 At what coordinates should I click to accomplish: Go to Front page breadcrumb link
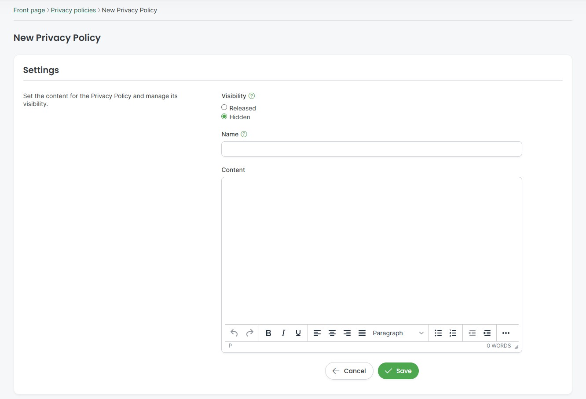pyautogui.click(x=29, y=10)
